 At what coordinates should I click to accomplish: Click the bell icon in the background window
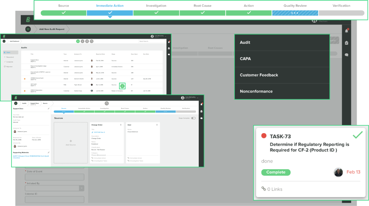[347, 31]
